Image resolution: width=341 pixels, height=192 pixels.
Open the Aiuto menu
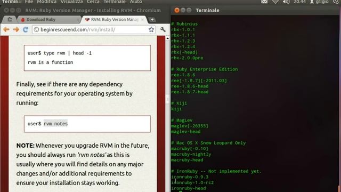tap(136, 2)
